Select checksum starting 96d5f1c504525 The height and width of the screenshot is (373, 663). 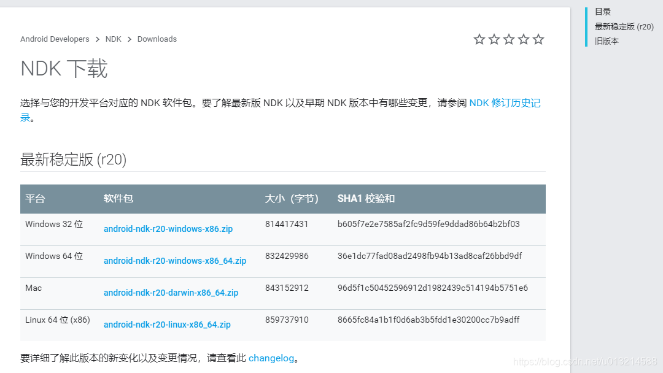click(x=433, y=288)
